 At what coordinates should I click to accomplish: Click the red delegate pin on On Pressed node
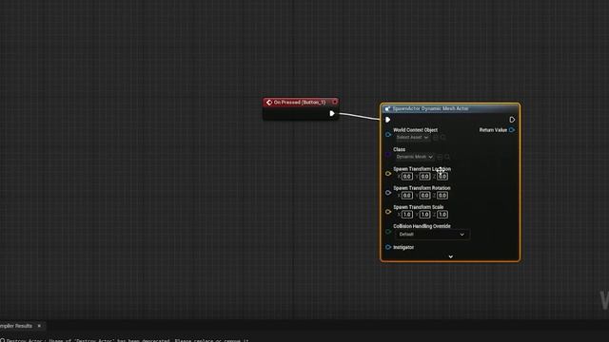(x=334, y=102)
